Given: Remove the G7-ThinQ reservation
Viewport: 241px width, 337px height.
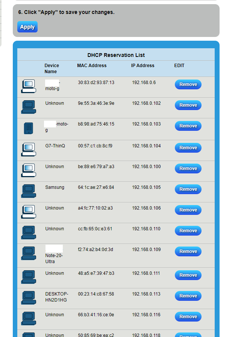Looking at the screenshot, I should 188,148.
